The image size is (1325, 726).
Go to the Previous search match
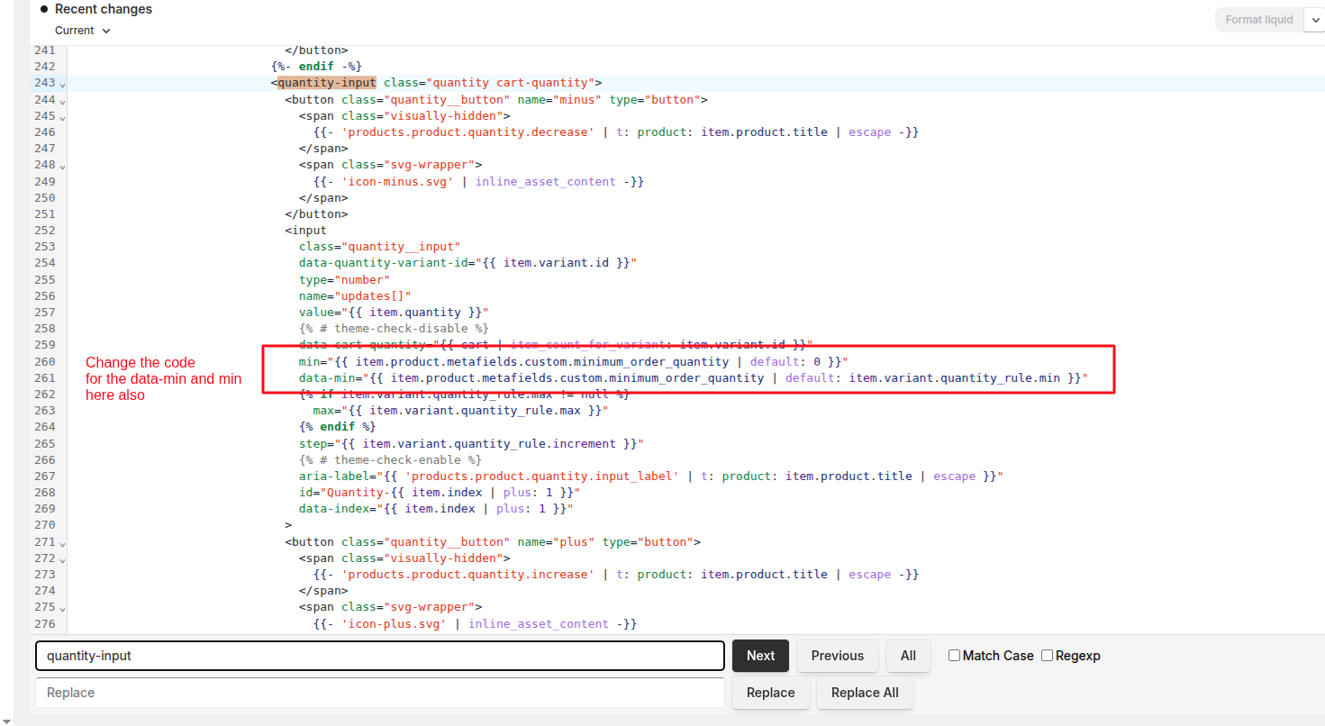click(837, 656)
